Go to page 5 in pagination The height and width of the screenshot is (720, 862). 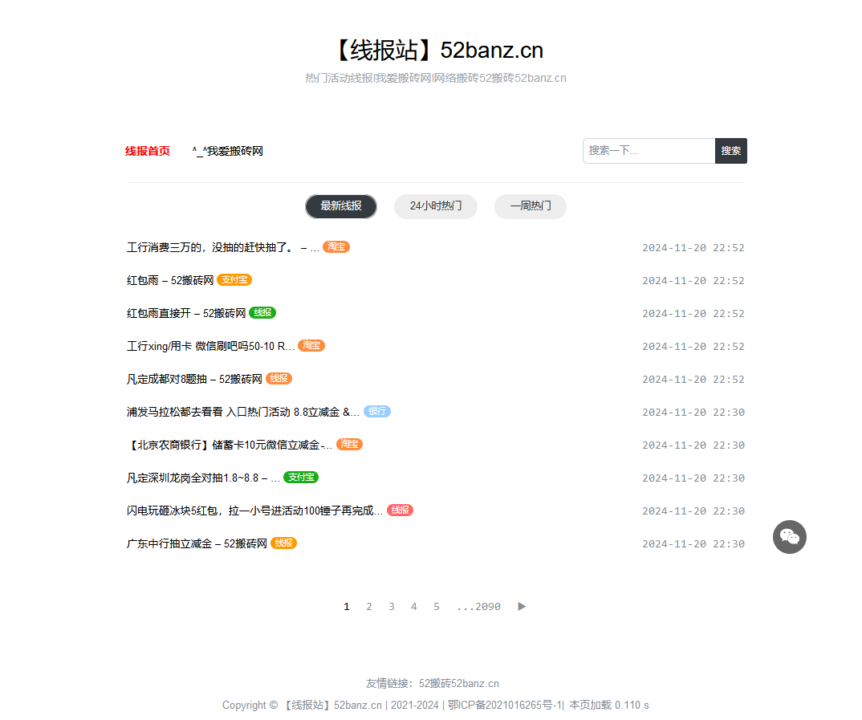(x=437, y=606)
